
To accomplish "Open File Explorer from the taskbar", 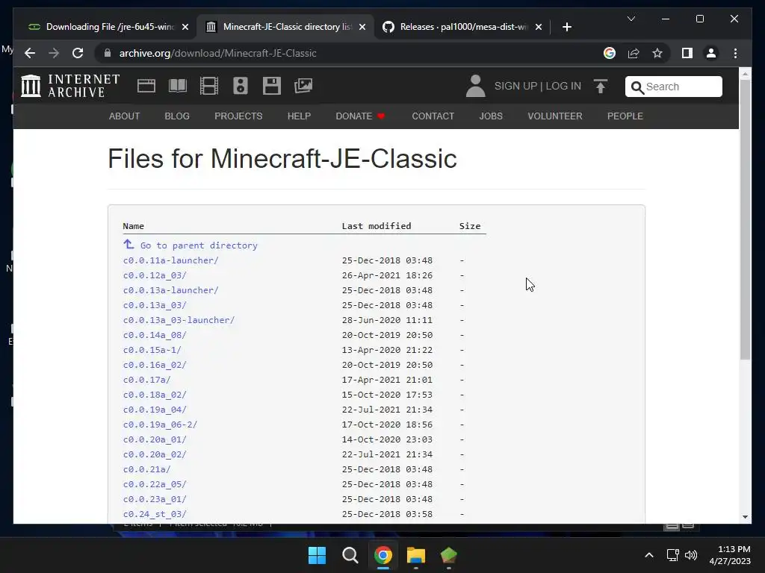I will click(416, 555).
